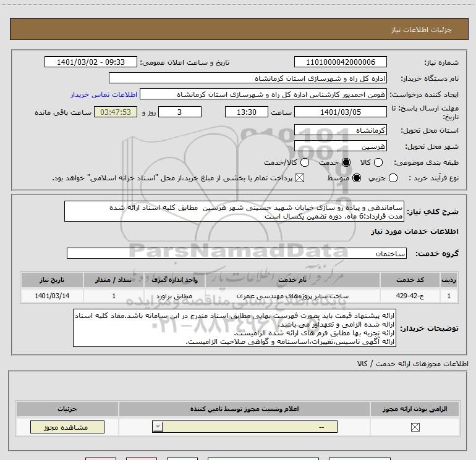Screen dimensions: 476x460
Task: Click the کد خدمت column header
Action: tap(410, 280)
